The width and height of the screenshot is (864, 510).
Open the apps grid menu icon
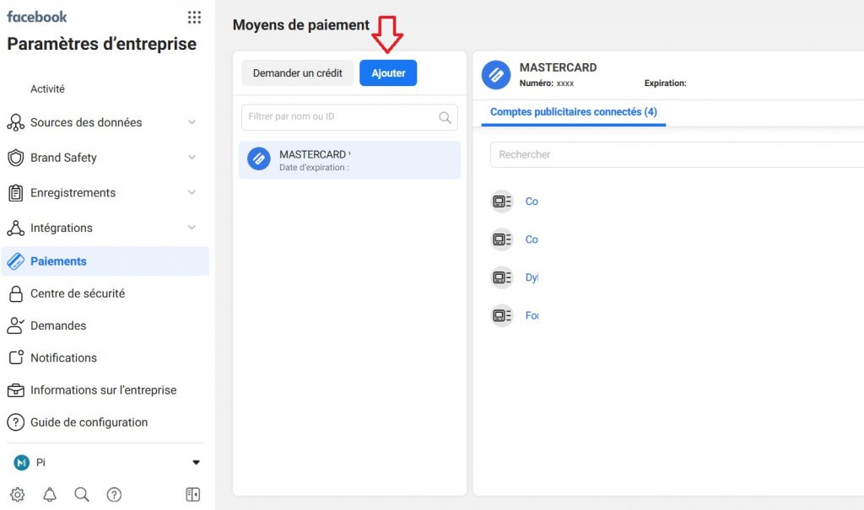click(194, 18)
